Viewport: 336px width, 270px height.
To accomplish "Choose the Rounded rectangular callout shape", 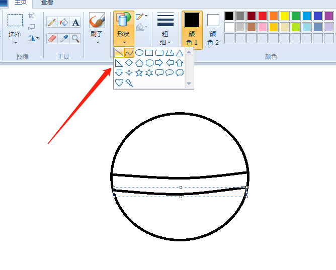I will [x=159, y=73].
